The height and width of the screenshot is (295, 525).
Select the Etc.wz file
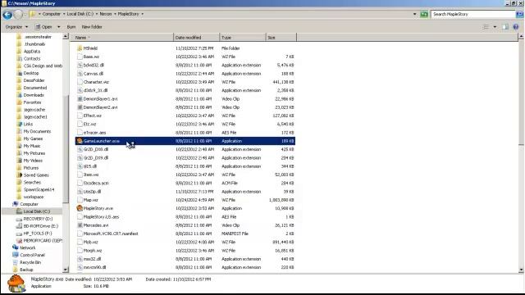89,124
